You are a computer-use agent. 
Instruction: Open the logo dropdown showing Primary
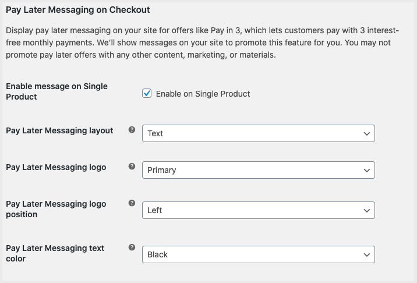(258, 170)
